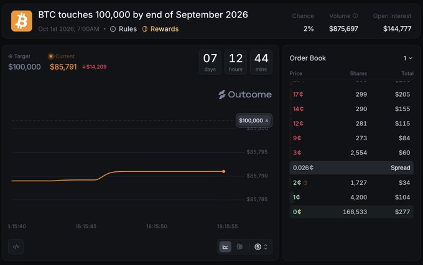Click rewards icon beside 2¢ bid
The height and width of the screenshot is (265, 423).
click(x=305, y=183)
